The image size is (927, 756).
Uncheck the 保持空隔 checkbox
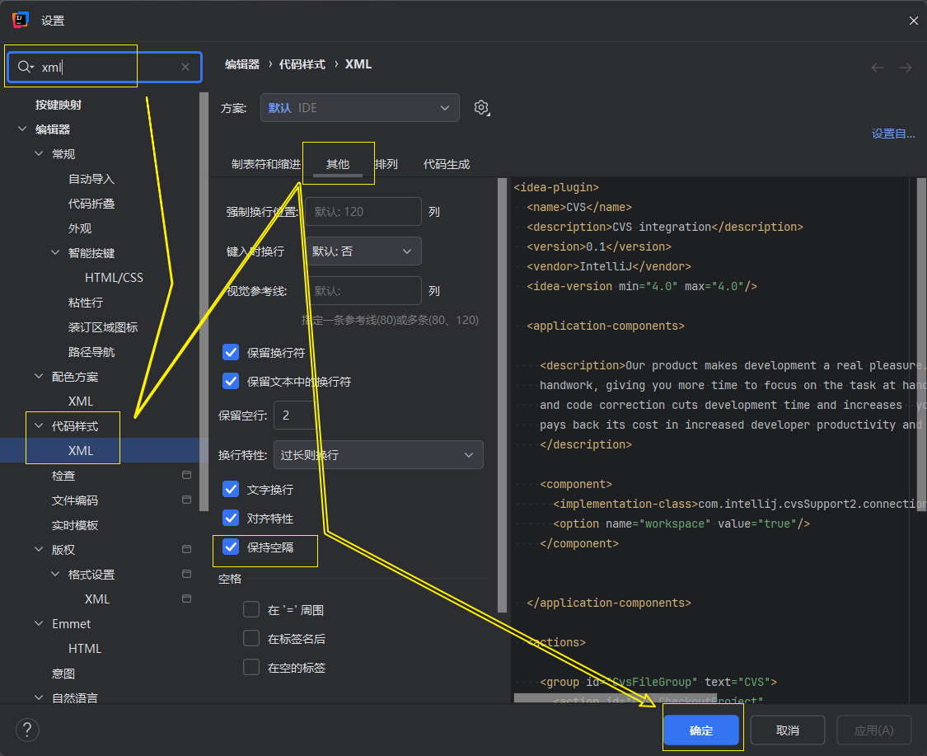click(x=231, y=547)
